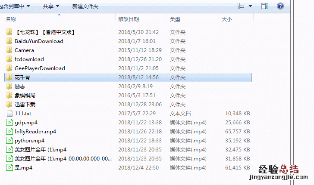Select the fcdownload folder name
Image resolution: width=314 pixels, height=185 pixels.
point(29,59)
